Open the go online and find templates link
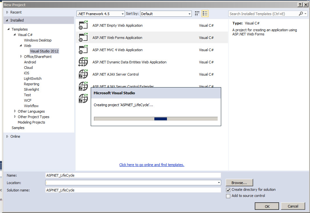This screenshot has height=213, width=310. [x=152, y=165]
